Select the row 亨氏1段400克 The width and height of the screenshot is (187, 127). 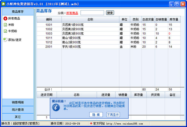(x=108, y=47)
